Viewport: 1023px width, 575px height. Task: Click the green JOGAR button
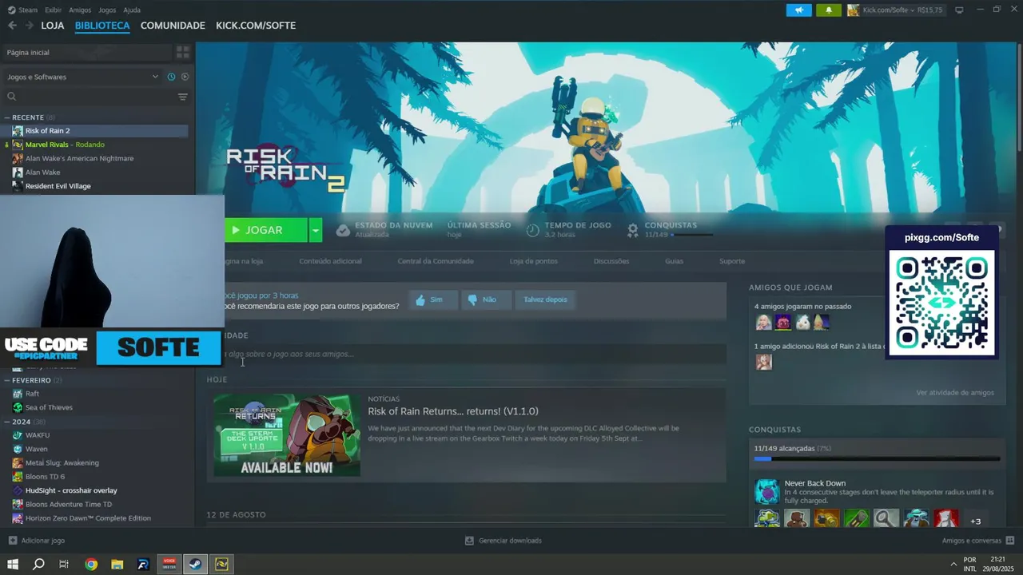(x=266, y=230)
